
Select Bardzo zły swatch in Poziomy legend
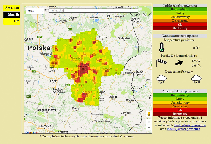[180, 114]
